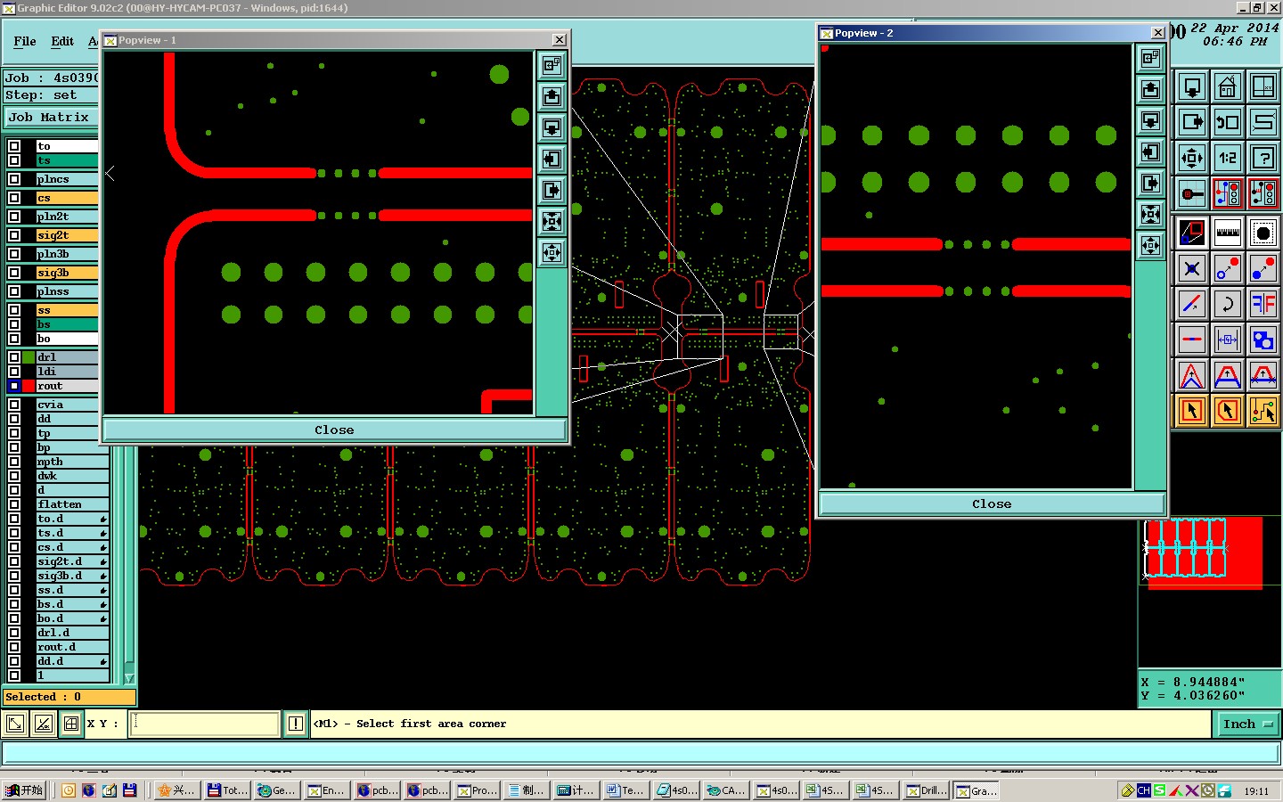The image size is (1283, 802).
Task: Open the Edit menu
Action: [x=62, y=41]
